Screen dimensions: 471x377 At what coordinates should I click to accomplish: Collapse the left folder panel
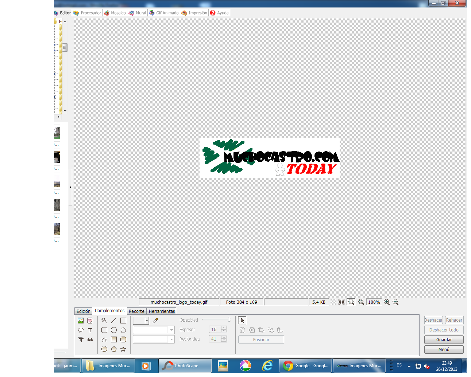pos(70,187)
